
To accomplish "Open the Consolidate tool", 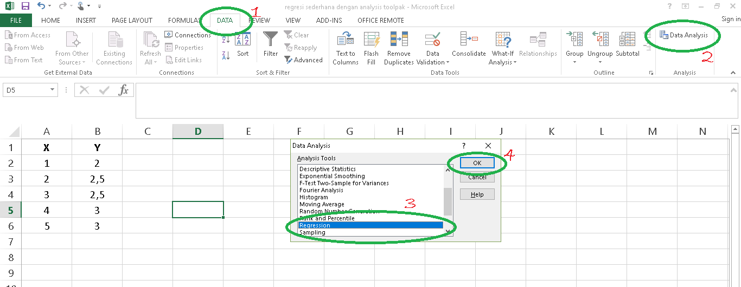I will pos(469,40).
